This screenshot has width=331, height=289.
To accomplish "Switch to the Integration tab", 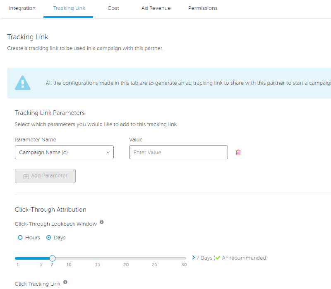I will 22,8.
